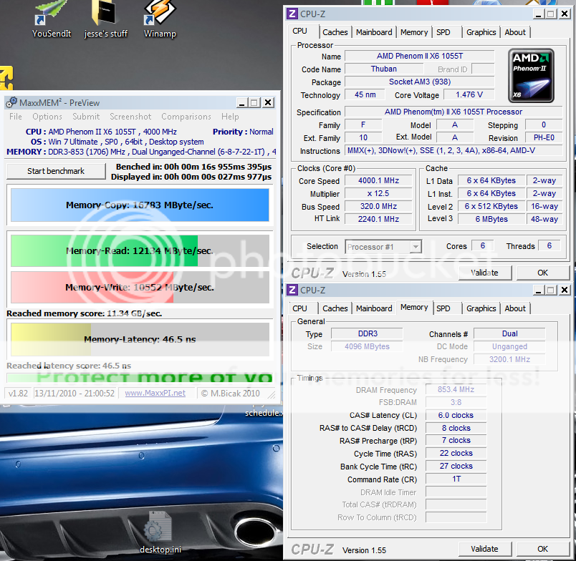Switch to CPU tab in lower CPU-Z window
Screen dimensions: 576x561
299,308
